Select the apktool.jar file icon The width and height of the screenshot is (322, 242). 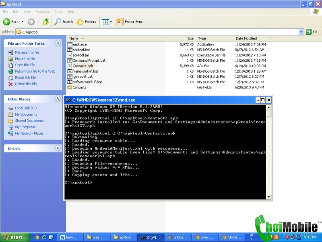(x=70, y=55)
